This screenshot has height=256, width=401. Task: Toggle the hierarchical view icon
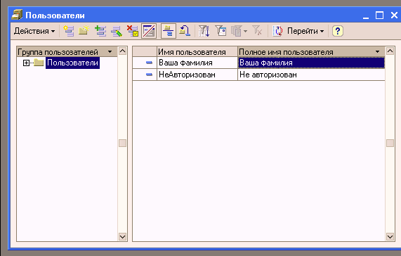coord(169,31)
